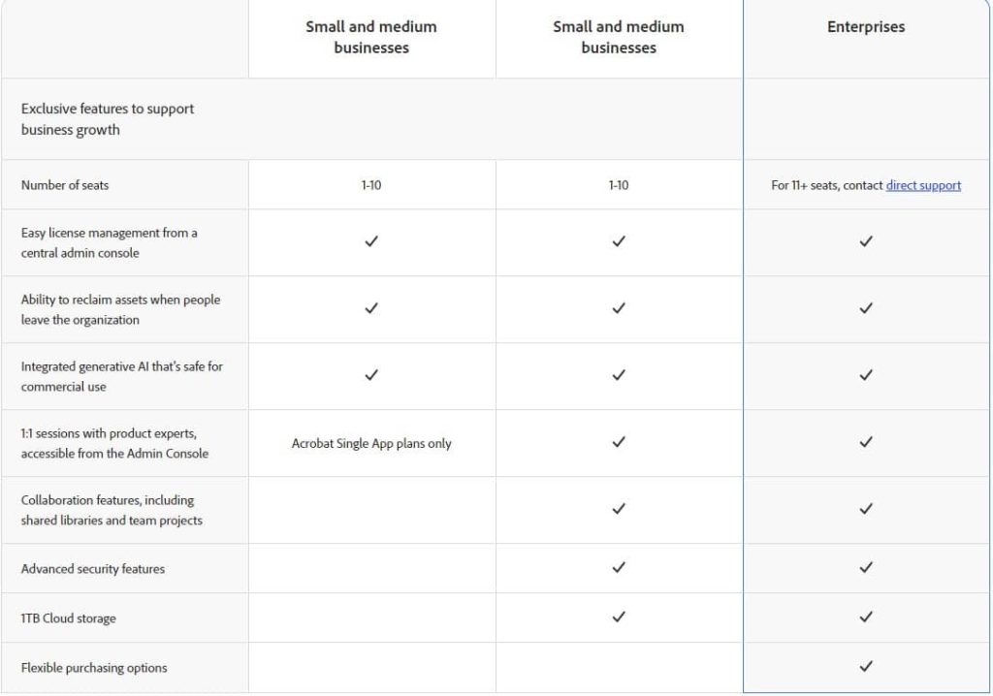The width and height of the screenshot is (993, 696).
Task: Click middle column checkmark for 1:1 sessions row
Action: tap(619, 442)
